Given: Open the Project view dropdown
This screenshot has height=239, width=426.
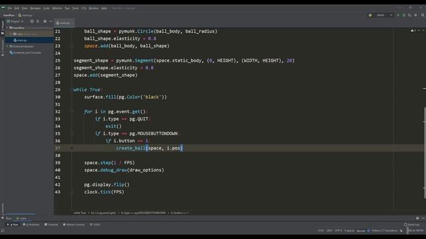Looking at the screenshot, I should point(15,21).
